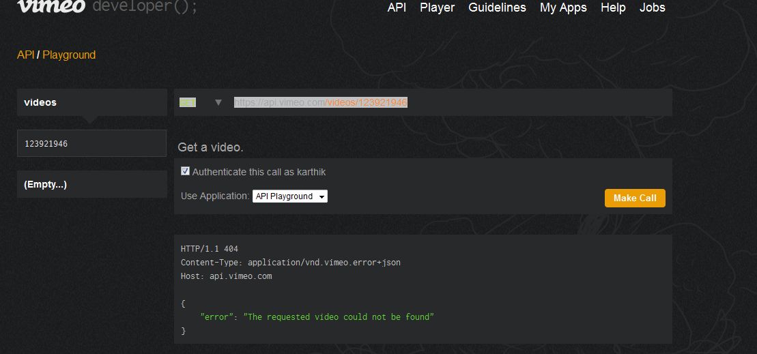
Task: Click the Get a video. heading
Action: click(x=210, y=147)
